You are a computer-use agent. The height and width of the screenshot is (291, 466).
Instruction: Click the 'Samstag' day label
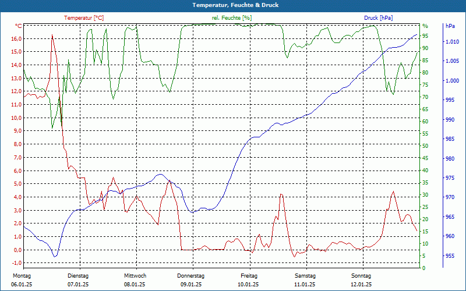click(x=305, y=276)
